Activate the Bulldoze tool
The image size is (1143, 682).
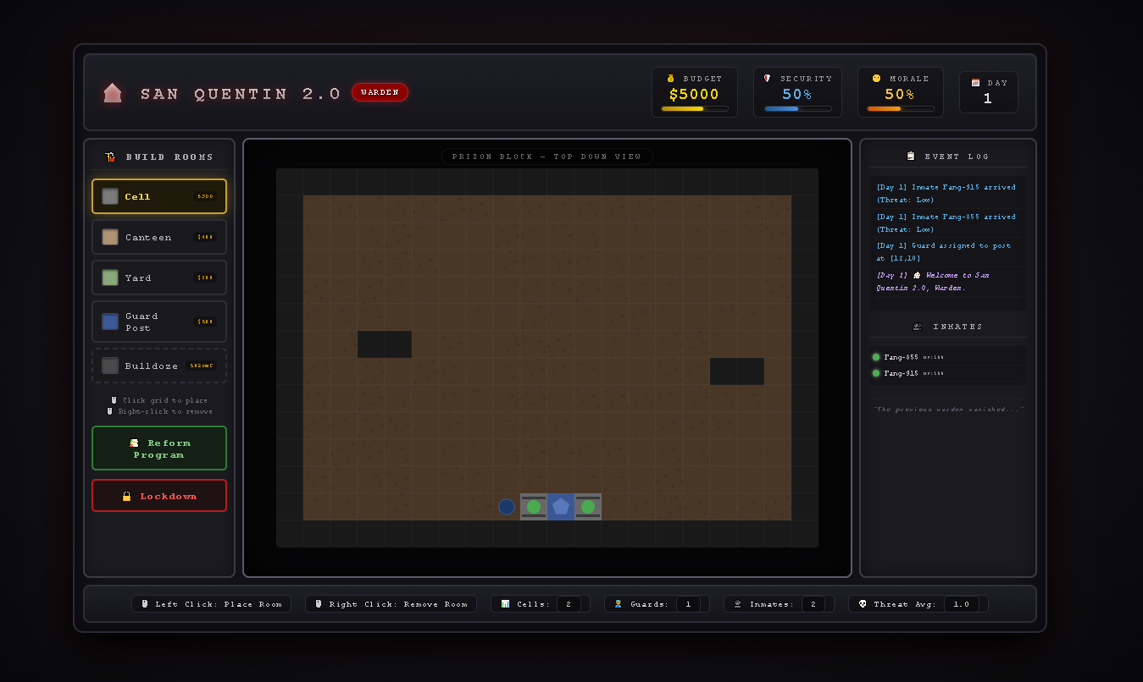(159, 366)
